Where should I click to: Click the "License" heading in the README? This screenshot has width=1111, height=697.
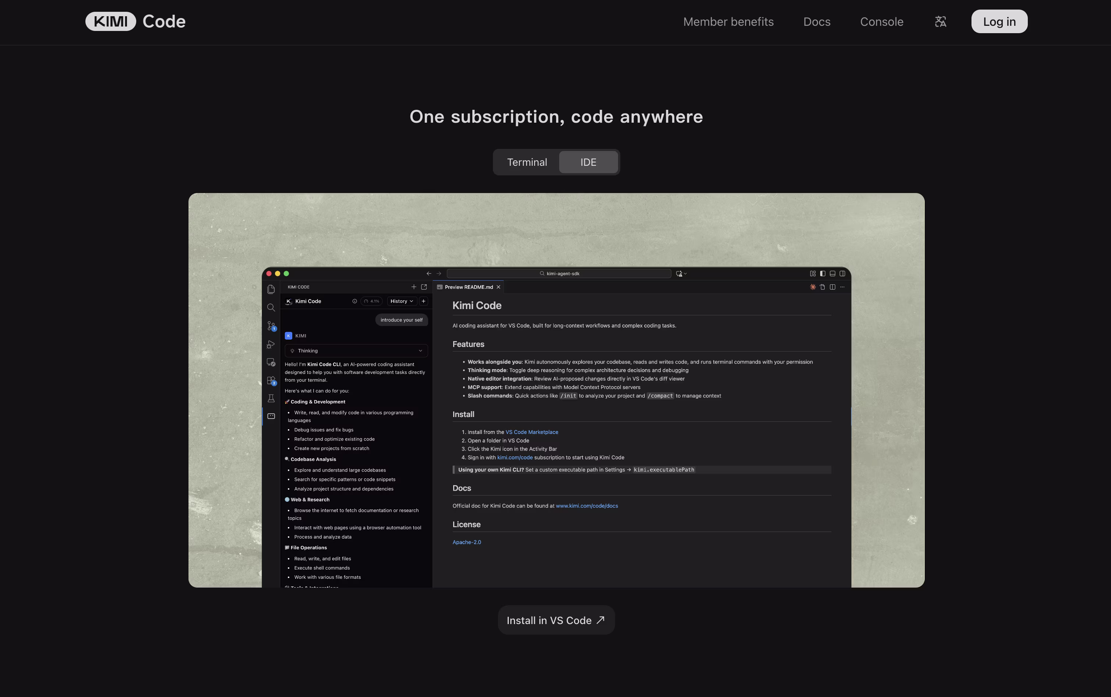point(466,525)
